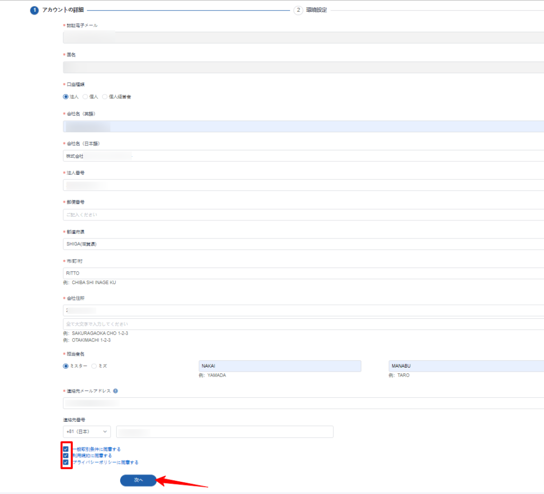Click the 例: SAKURAGAOKA CHO 1-2-3 hint
Screen dimensions: 544x494
(x=96, y=333)
